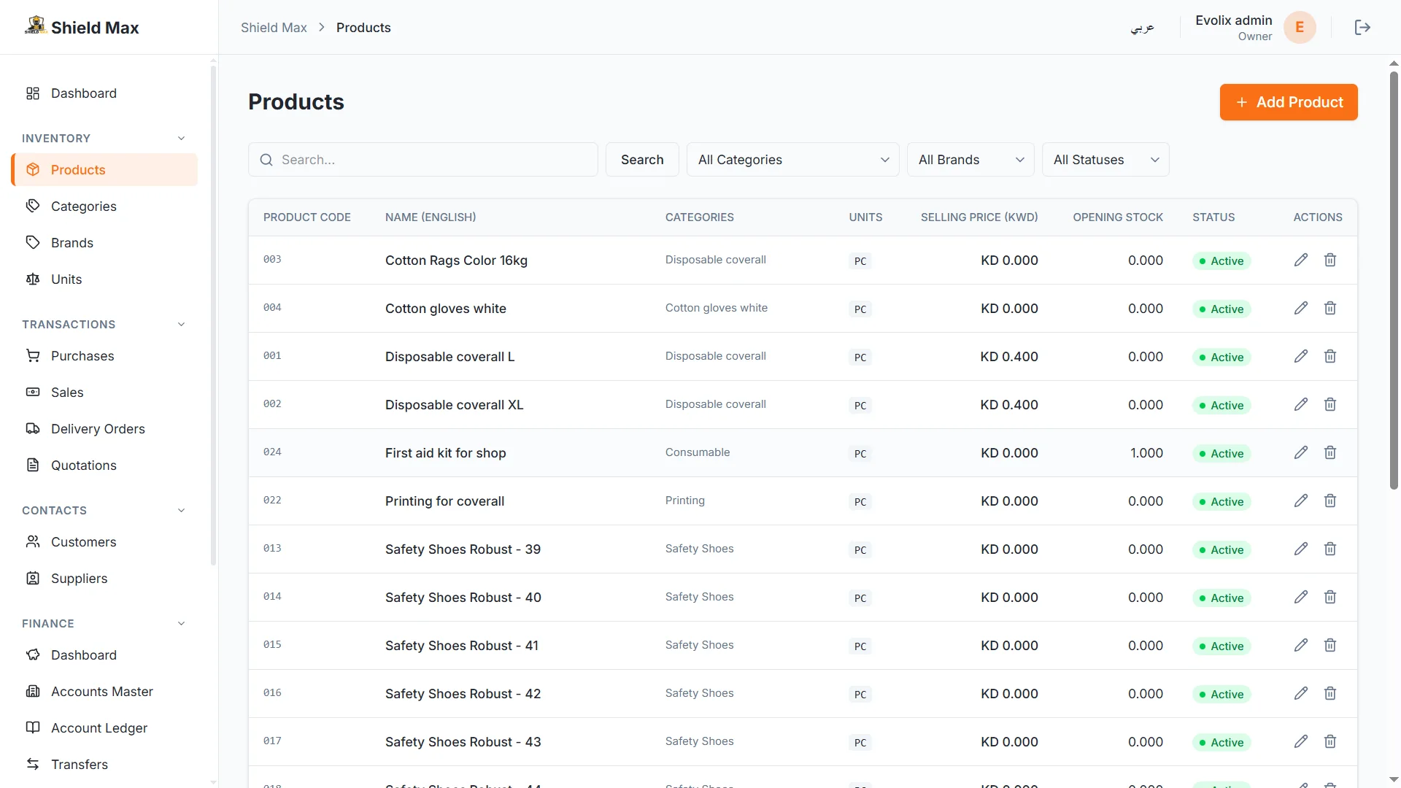This screenshot has width=1401, height=788.
Task: Open the Units page
Action: [104, 279]
